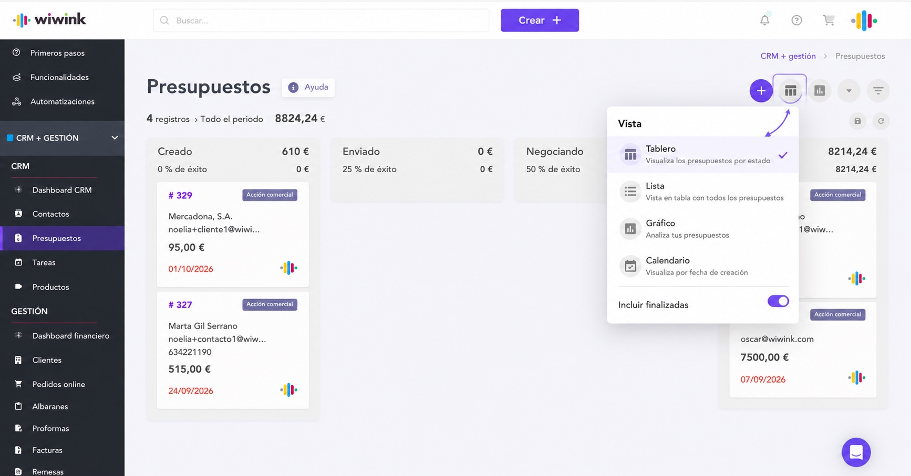Click the purple add budget plus button
This screenshot has width=911, height=476.
(761, 91)
